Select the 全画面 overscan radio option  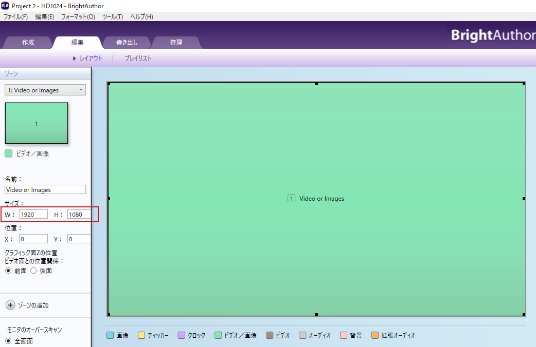pyautogui.click(x=8, y=341)
